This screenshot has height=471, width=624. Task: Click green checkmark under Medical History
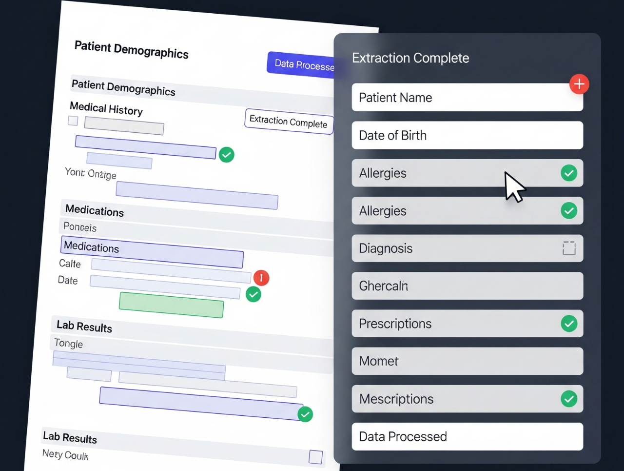(x=226, y=155)
